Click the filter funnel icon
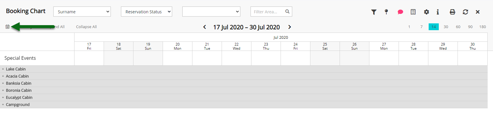Viewport: 493px width, 113px height. point(374,12)
